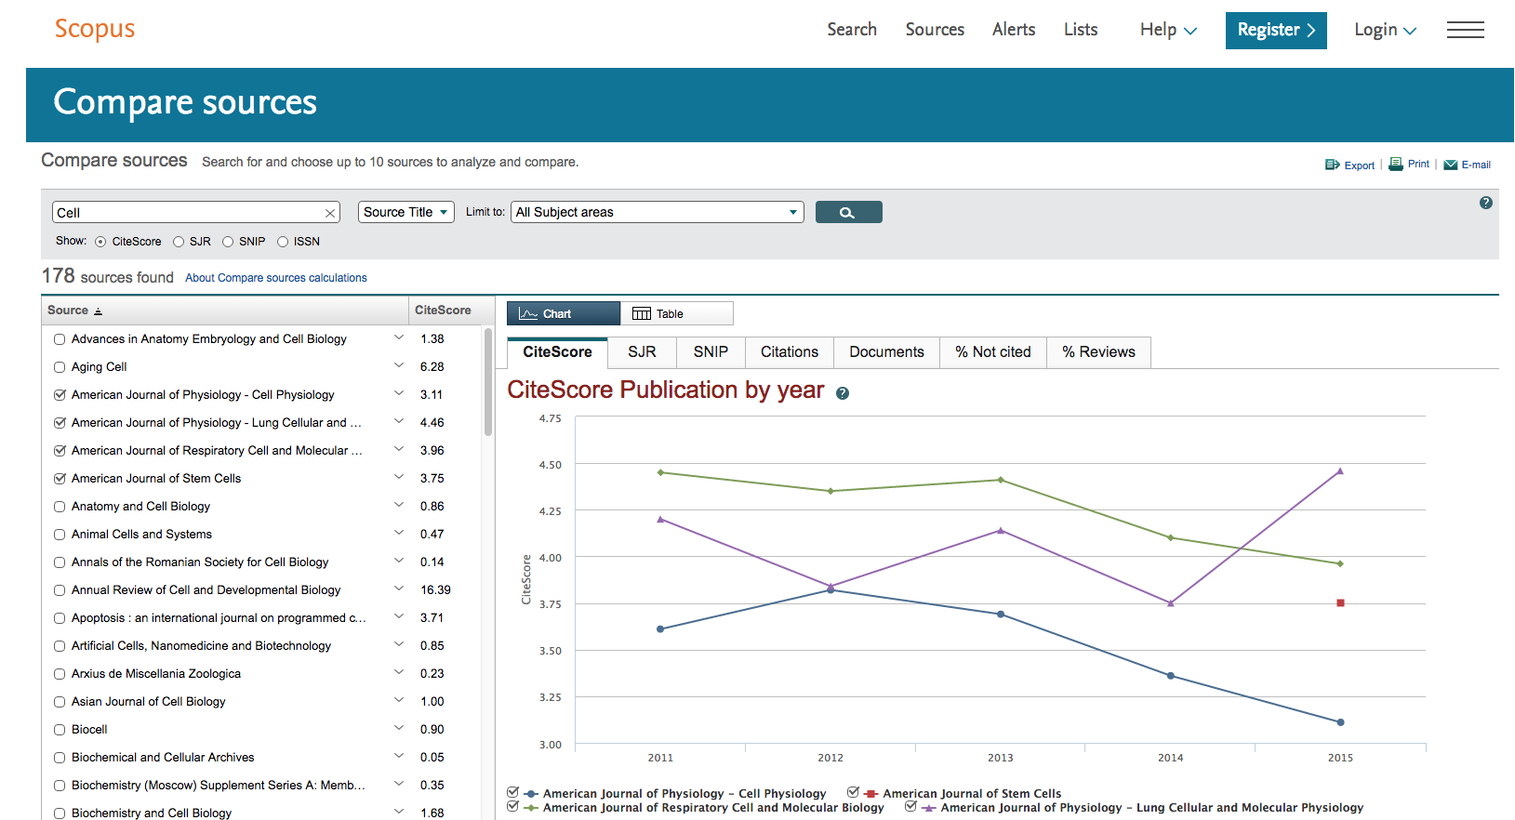This screenshot has width=1515, height=820.
Task: Select the SNIP radio button
Action: point(228,242)
